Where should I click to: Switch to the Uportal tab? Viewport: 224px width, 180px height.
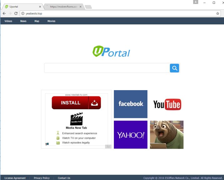tap(22, 7)
